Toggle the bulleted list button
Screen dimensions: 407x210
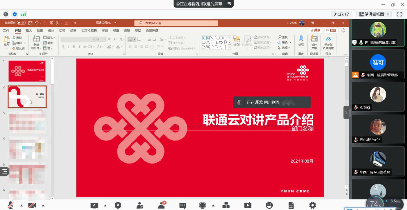pos(131,39)
